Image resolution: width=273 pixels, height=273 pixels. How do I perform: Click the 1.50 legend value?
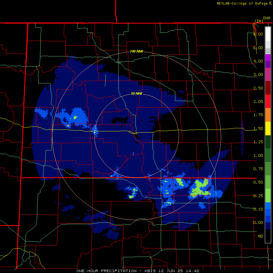point(258,129)
